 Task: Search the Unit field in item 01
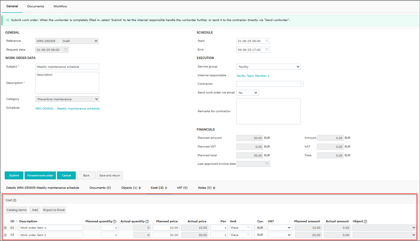pos(248,228)
